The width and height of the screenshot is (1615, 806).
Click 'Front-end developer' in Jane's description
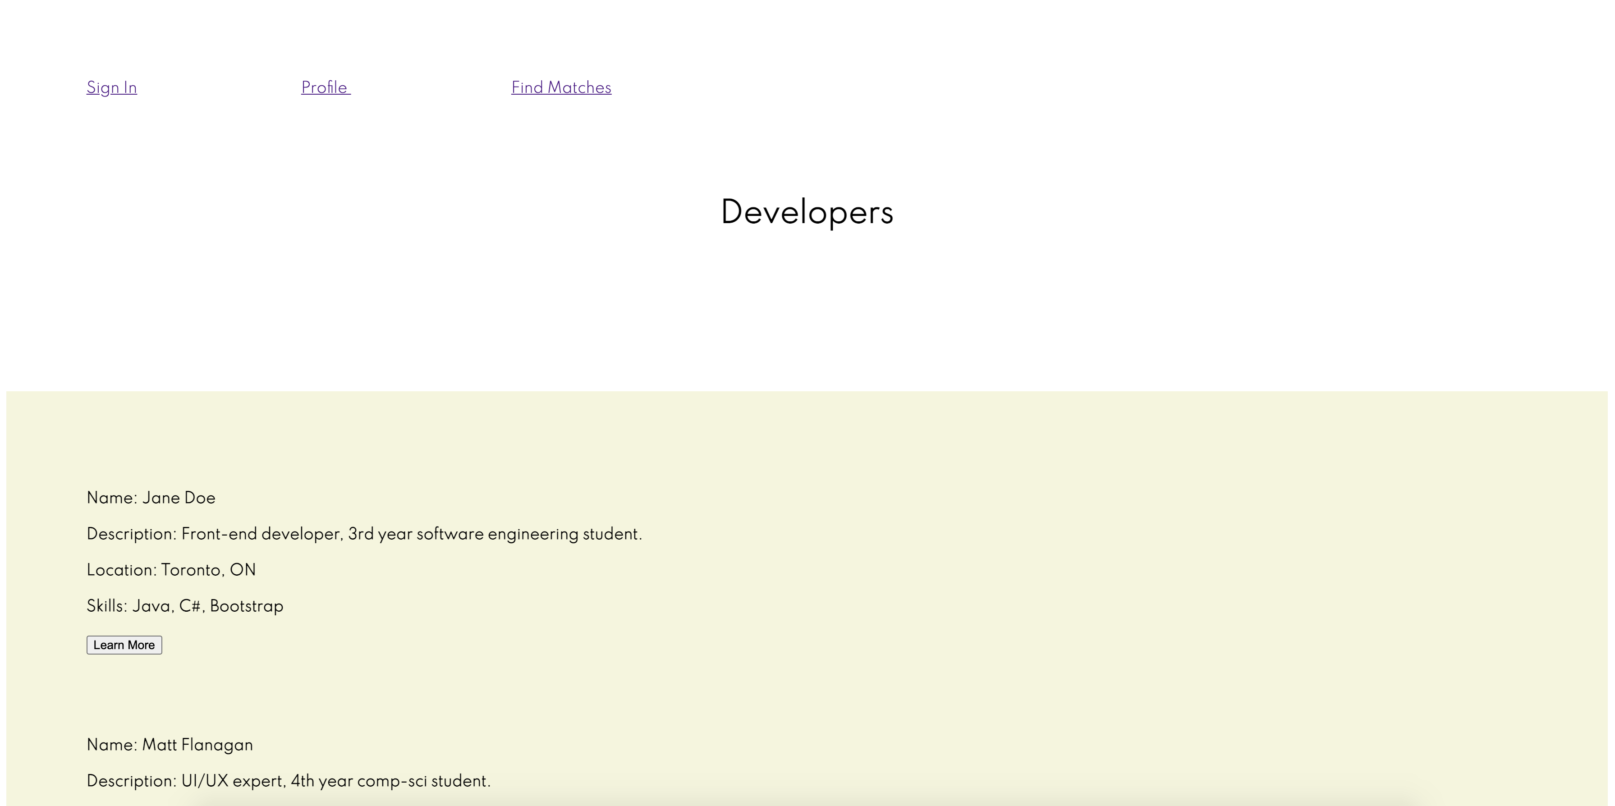pos(261,534)
